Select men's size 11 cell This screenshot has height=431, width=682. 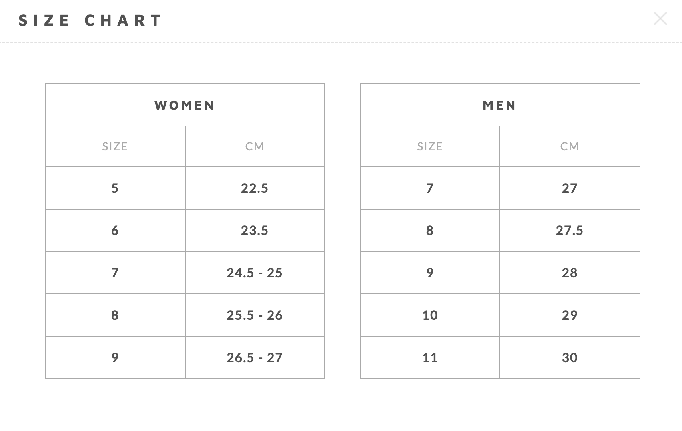(430, 357)
